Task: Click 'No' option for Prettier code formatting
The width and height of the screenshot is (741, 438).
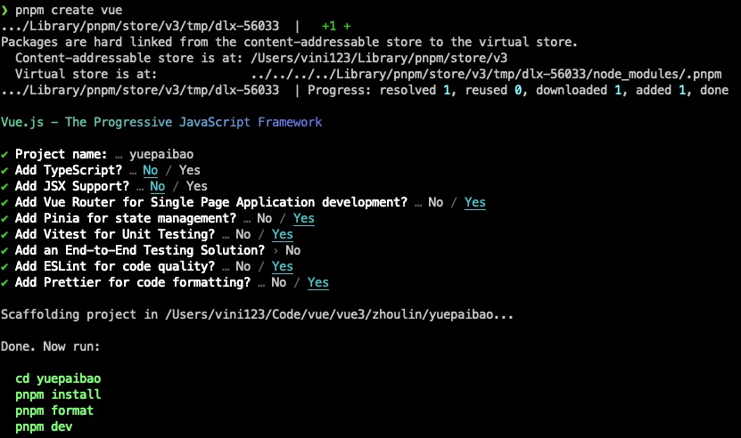Action: (x=279, y=283)
